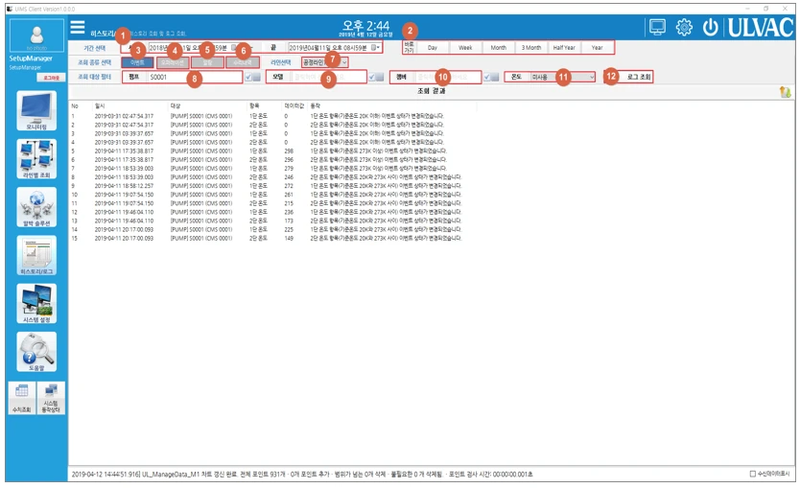Select the second grey query type tab
Image resolution: width=800 pixels, height=488 pixels.
pos(173,62)
